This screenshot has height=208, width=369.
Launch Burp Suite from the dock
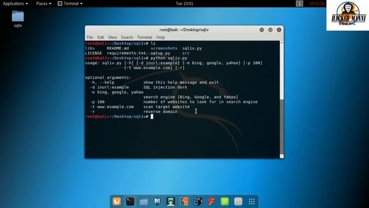tap(184, 202)
